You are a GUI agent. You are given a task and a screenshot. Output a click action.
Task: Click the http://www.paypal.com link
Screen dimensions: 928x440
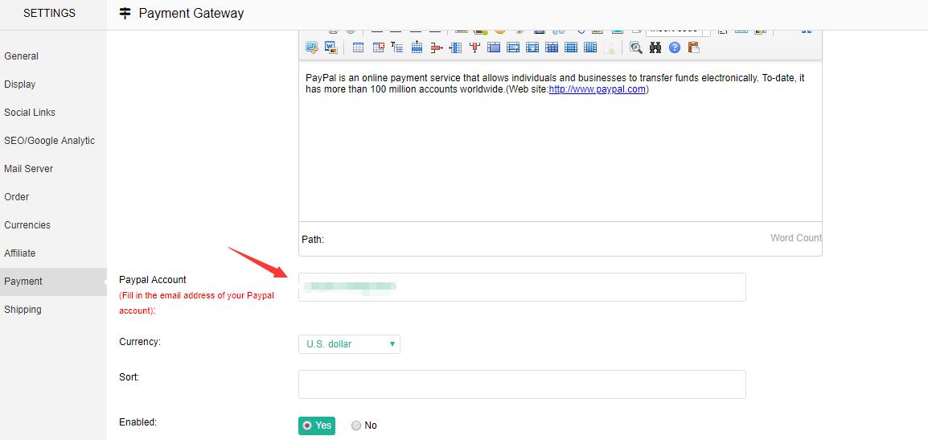point(597,89)
